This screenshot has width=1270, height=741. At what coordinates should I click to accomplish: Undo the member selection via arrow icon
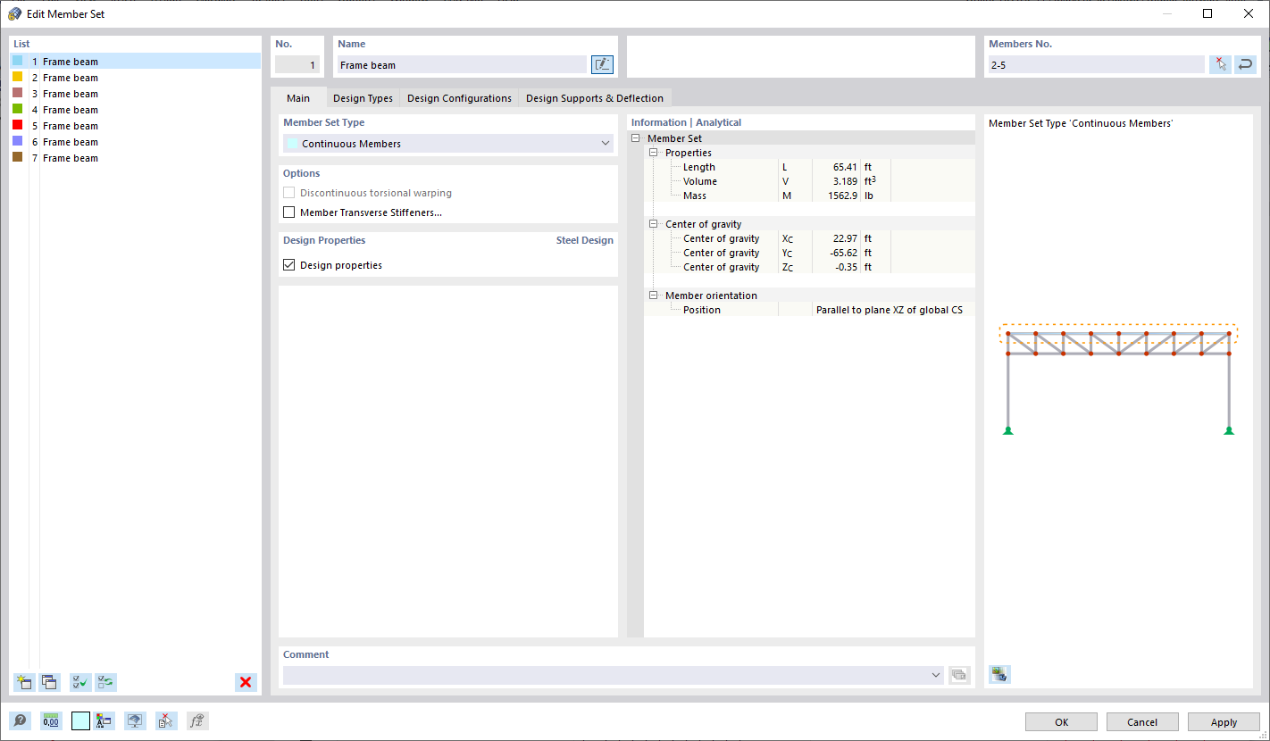coord(1245,63)
